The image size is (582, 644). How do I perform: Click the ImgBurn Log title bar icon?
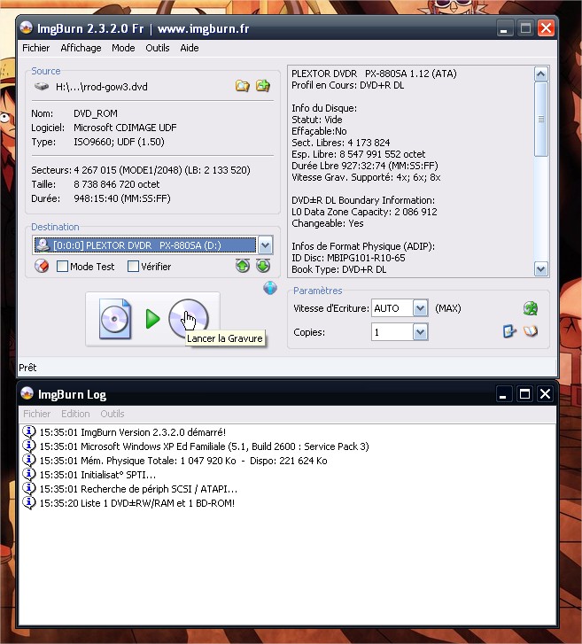(x=27, y=393)
